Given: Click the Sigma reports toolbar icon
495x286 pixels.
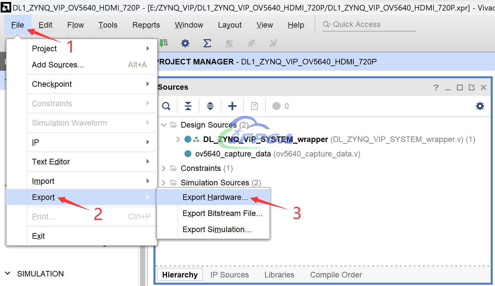Looking at the screenshot, I should [x=207, y=43].
